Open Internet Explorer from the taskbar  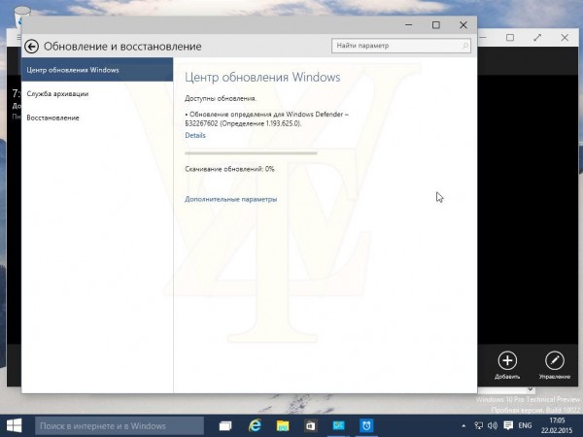tap(255, 425)
